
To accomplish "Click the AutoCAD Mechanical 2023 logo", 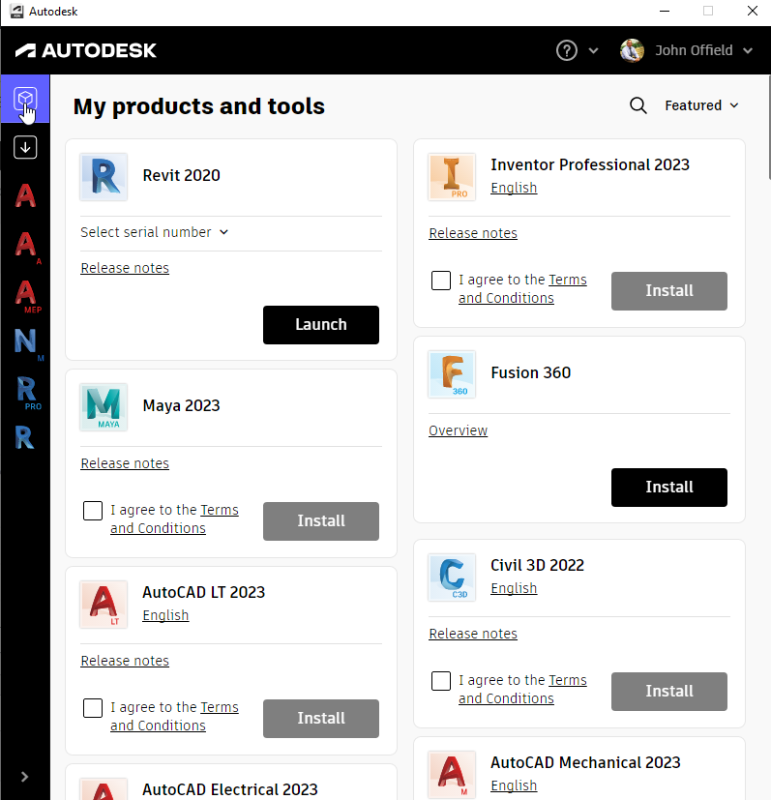I will click(x=452, y=774).
